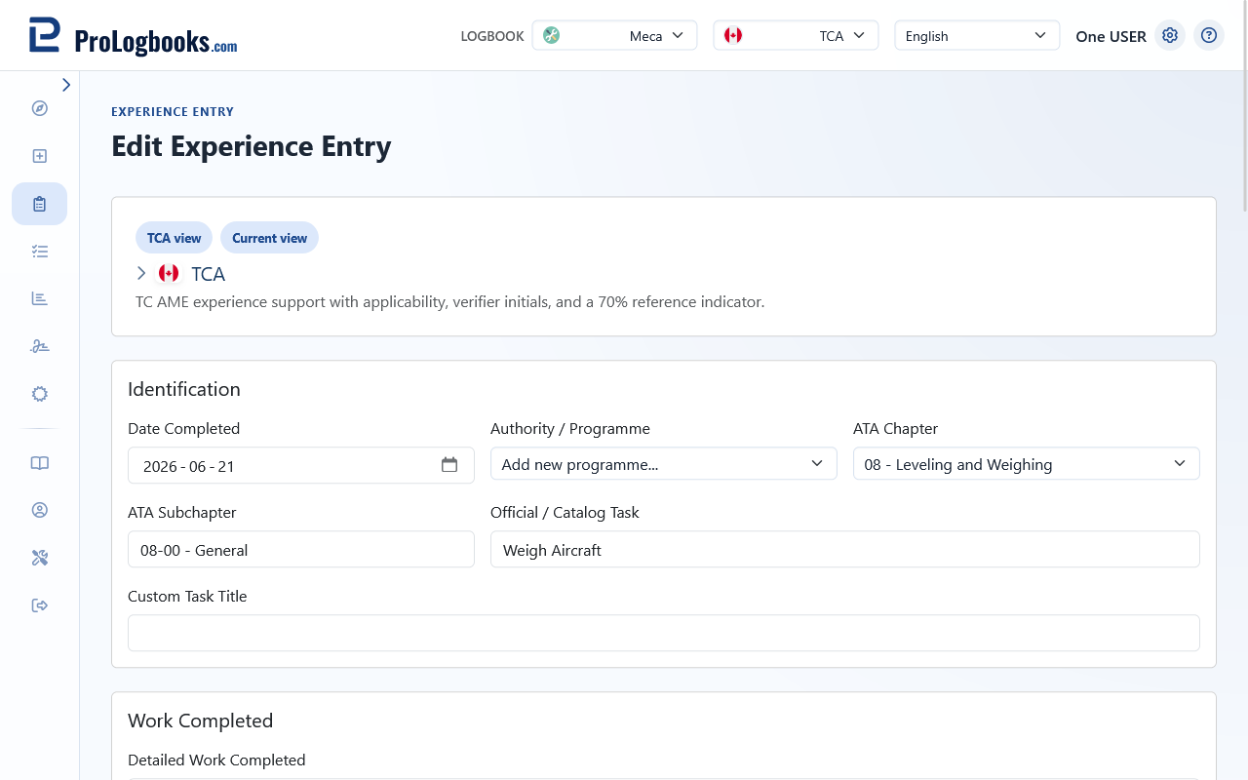
Task: Click the ProLogbooks logo
Action: click(134, 36)
